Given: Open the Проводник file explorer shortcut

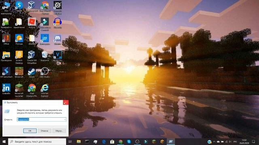Looking at the screenshot, I should point(6,56).
